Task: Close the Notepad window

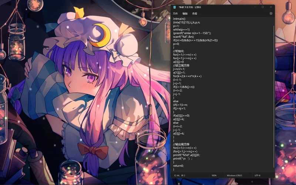Action: pos(271,7)
